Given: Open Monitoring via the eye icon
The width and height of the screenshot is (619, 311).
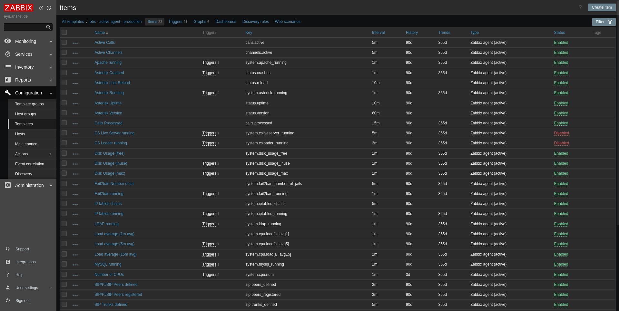Looking at the screenshot, I should [x=7, y=41].
